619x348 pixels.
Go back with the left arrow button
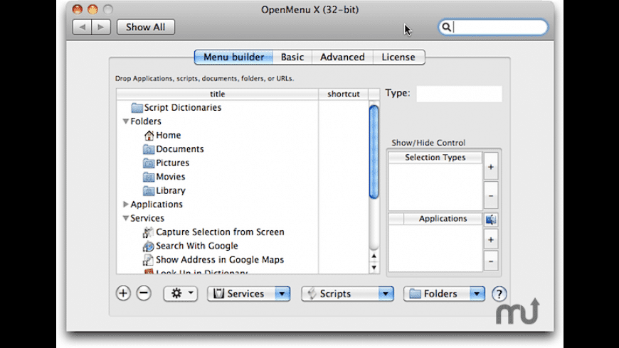[x=82, y=27]
